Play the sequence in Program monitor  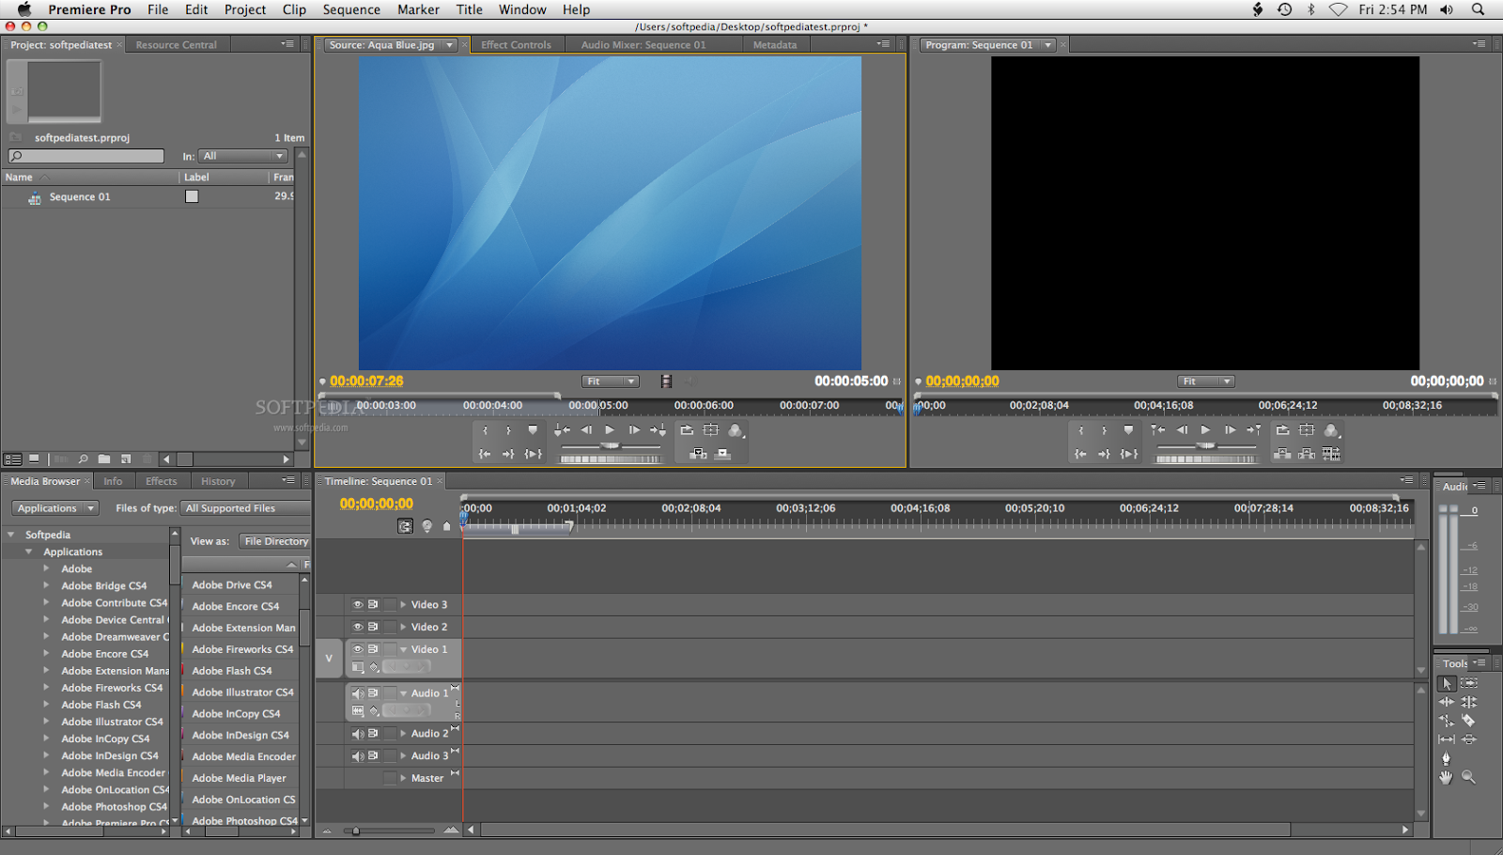click(1205, 429)
